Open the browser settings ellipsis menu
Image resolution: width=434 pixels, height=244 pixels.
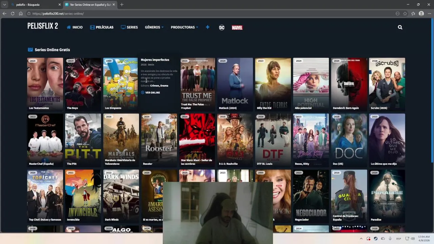tap(429, 14)
